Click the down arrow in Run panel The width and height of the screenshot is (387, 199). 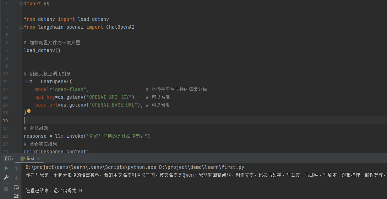tap(16, 178)
